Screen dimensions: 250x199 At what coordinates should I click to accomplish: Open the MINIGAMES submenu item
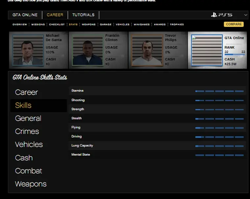142,25
